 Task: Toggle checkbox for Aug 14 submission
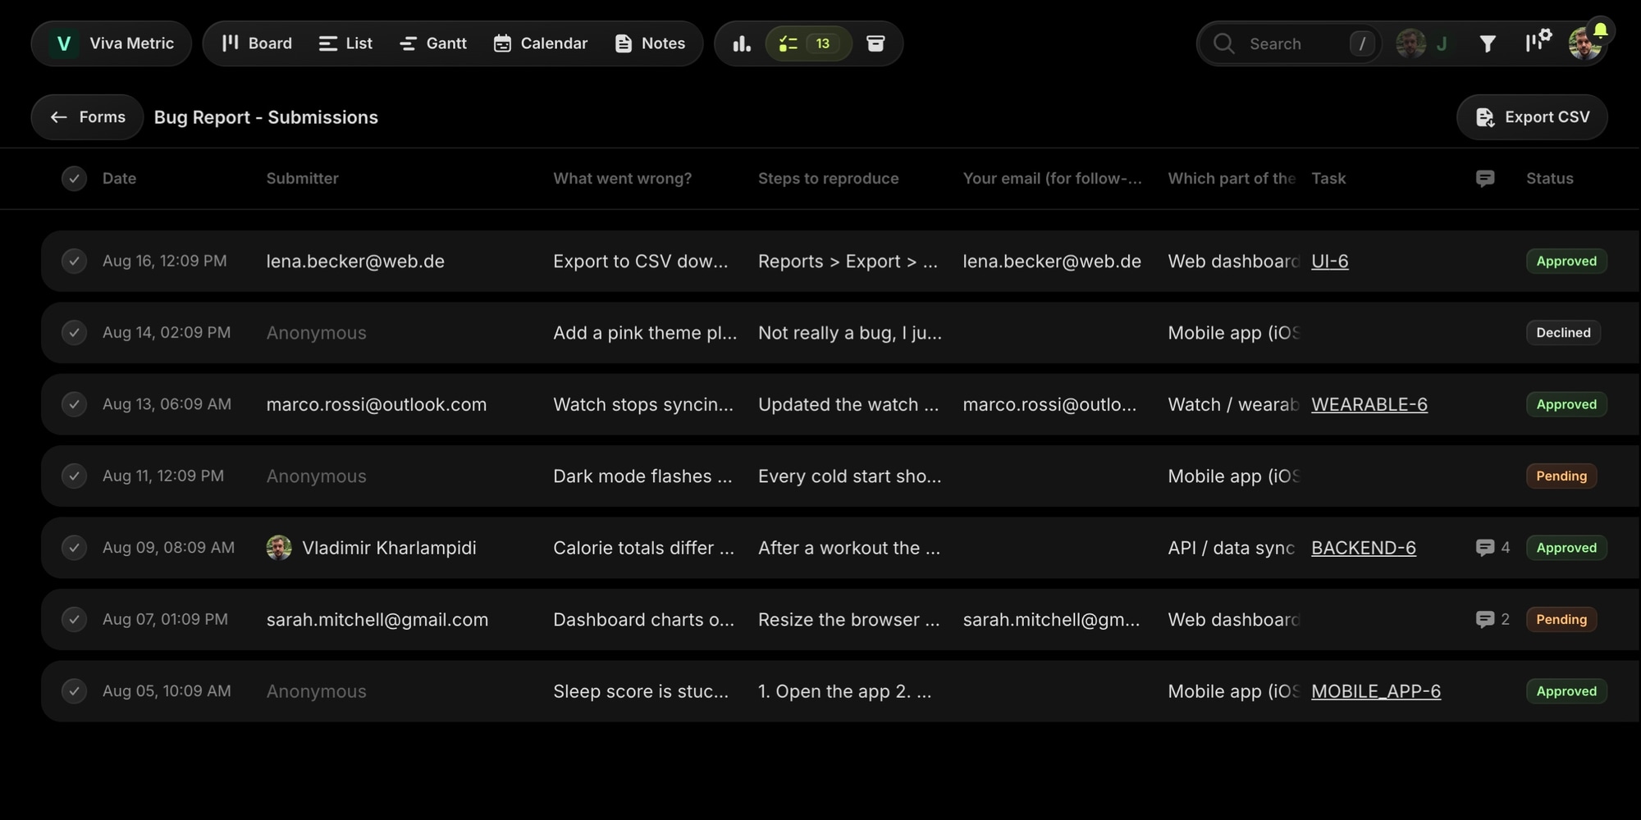74,332
